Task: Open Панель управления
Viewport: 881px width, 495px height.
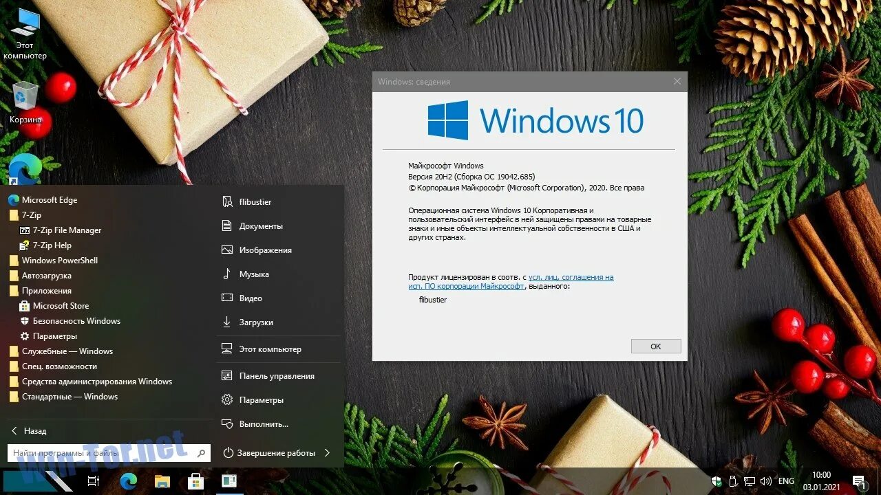Action: (268, 376)
